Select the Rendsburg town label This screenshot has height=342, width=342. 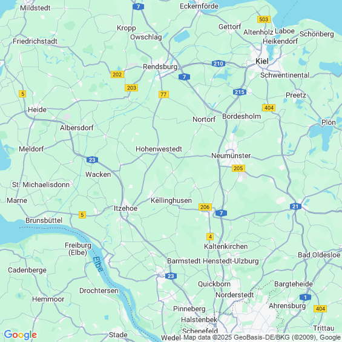pos(160,67)
